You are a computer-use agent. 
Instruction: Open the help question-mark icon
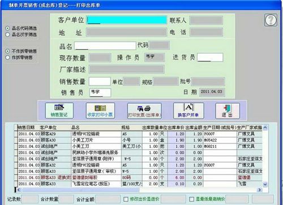click(271, 20)
